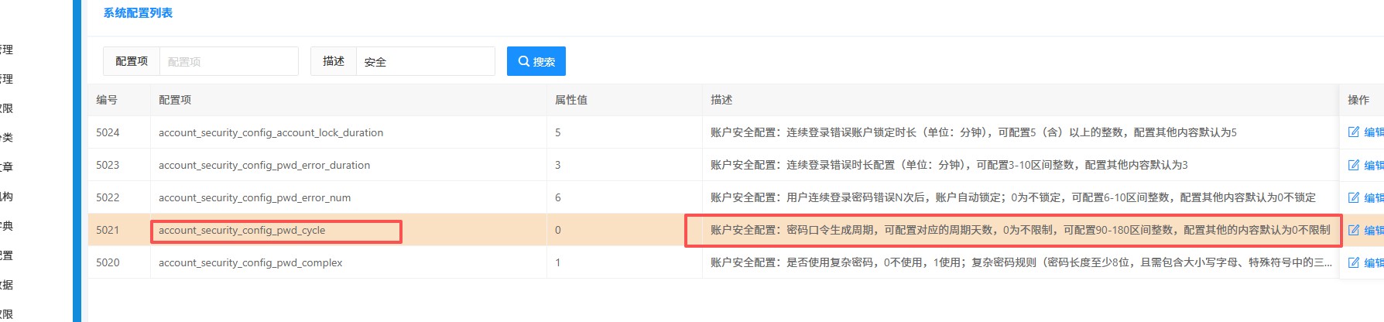
Task: Click the 属性值 column header
Action: (571, 100)
